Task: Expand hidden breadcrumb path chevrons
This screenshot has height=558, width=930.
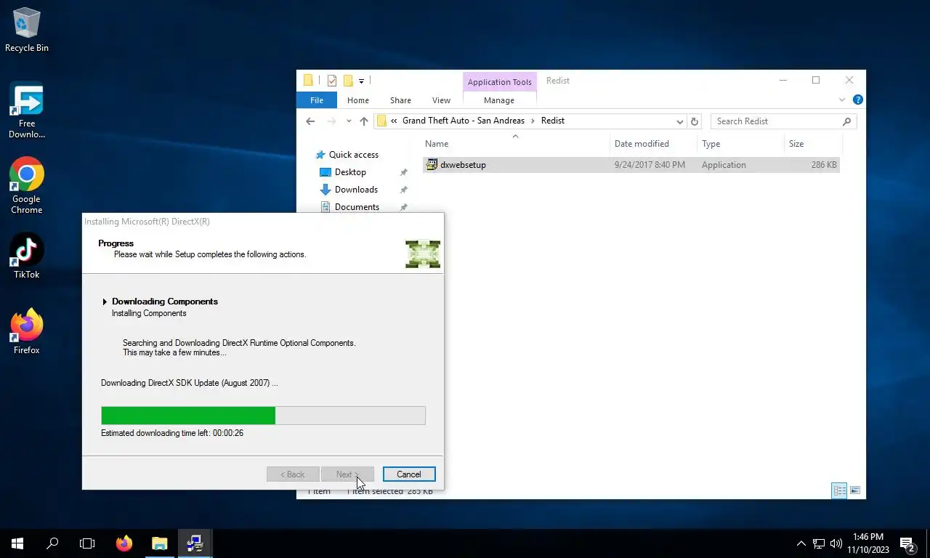Action: tap(394, 121)
